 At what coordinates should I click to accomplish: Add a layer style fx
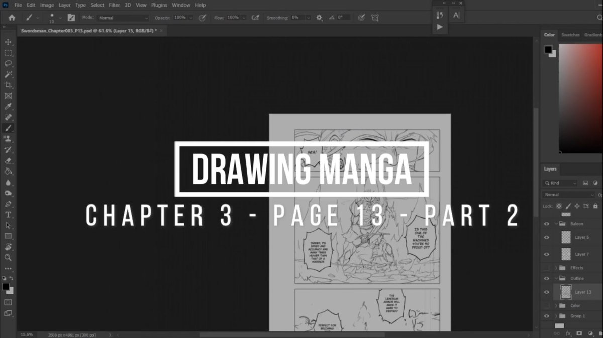point(568,333)
